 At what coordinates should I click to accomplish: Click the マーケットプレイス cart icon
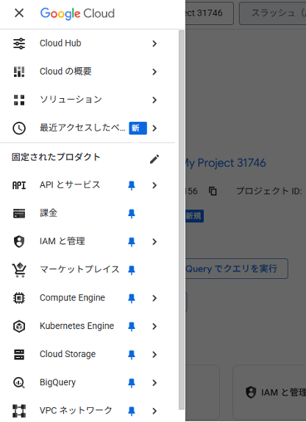click(19, 270)
